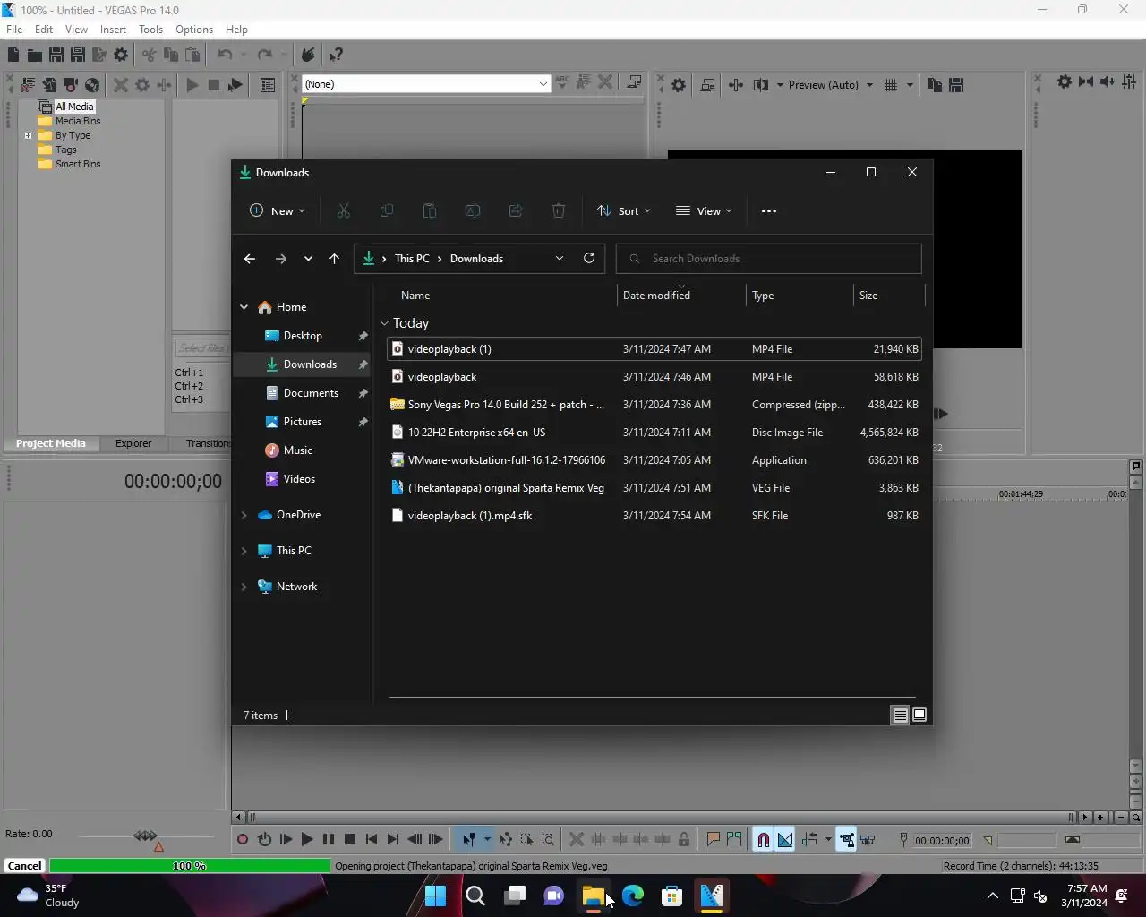Click the project loading progress bar

tap(190, 866)
